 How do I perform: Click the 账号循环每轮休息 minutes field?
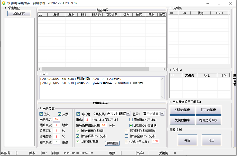pyautogui.click(x=103, y=125)
